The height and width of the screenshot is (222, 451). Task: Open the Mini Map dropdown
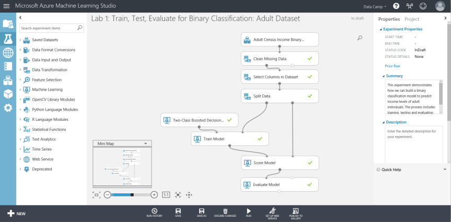pos(145,143)
